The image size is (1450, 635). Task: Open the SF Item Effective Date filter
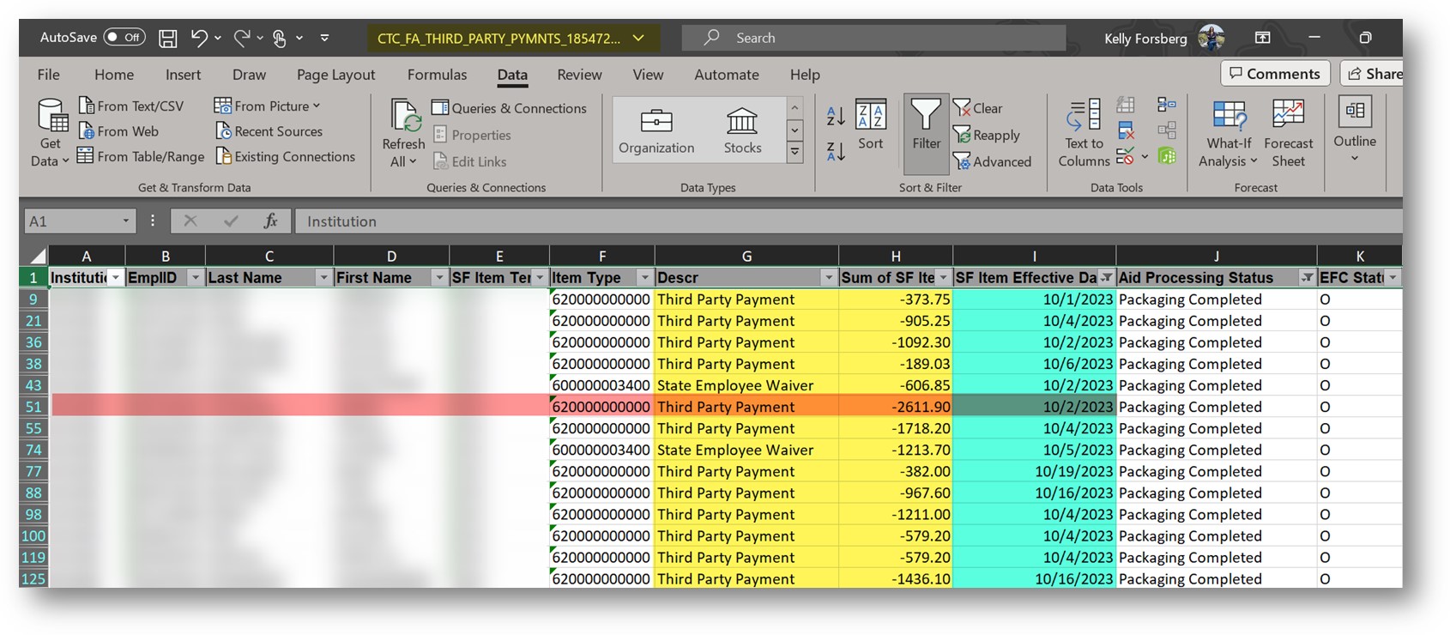tap(1106, 278)
